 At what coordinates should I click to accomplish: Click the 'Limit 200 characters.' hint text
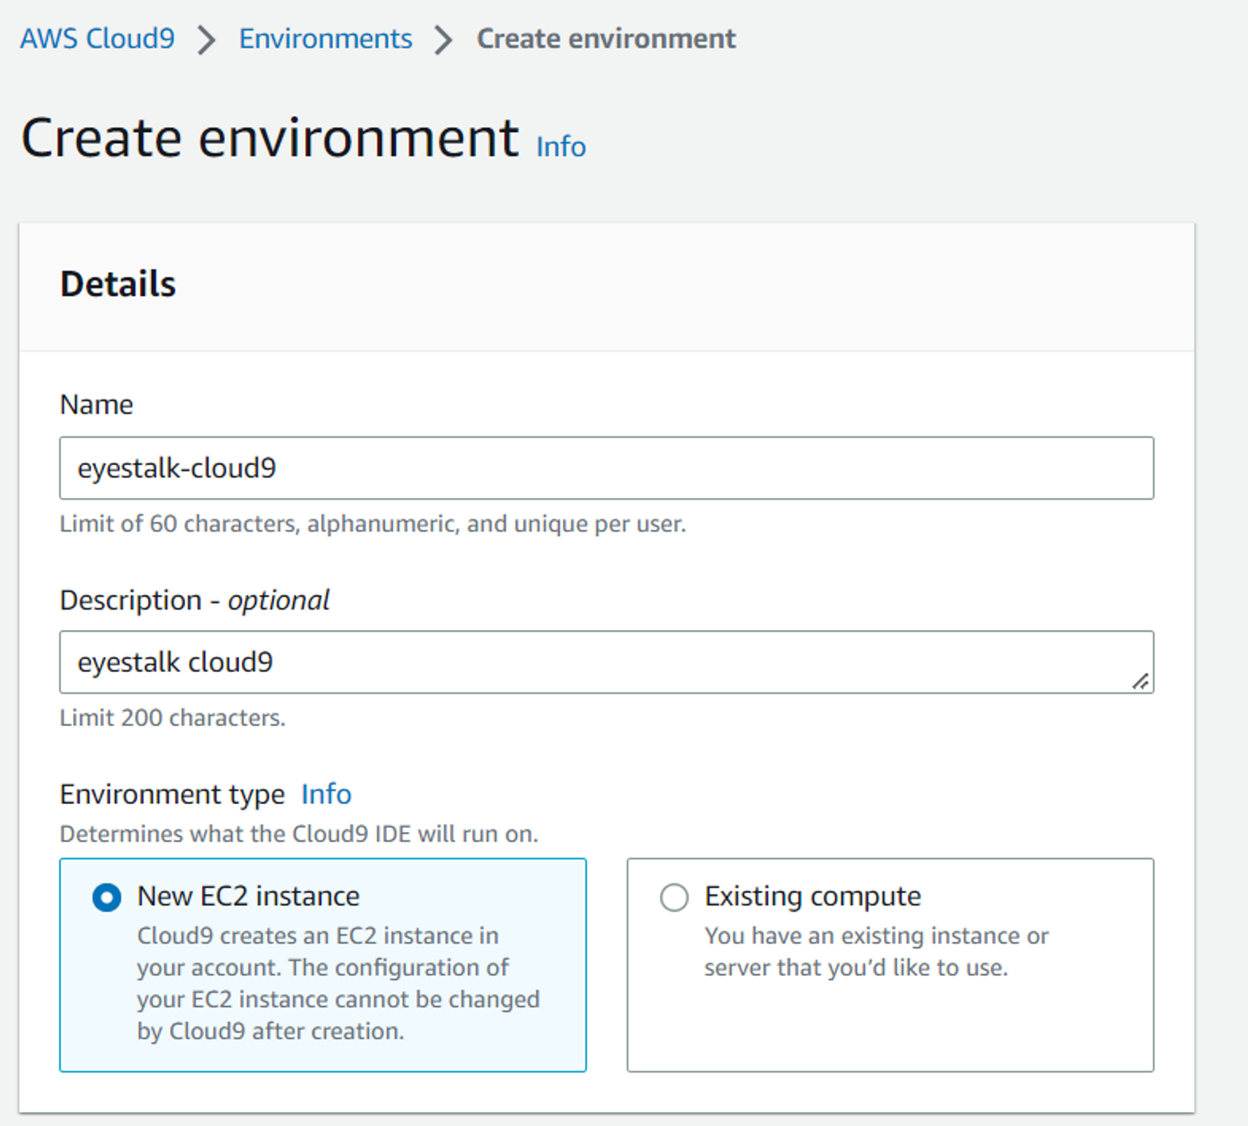[172, 718]
